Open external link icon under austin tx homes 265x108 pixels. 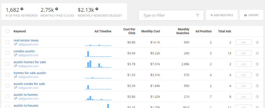click(x=15, y=99)
